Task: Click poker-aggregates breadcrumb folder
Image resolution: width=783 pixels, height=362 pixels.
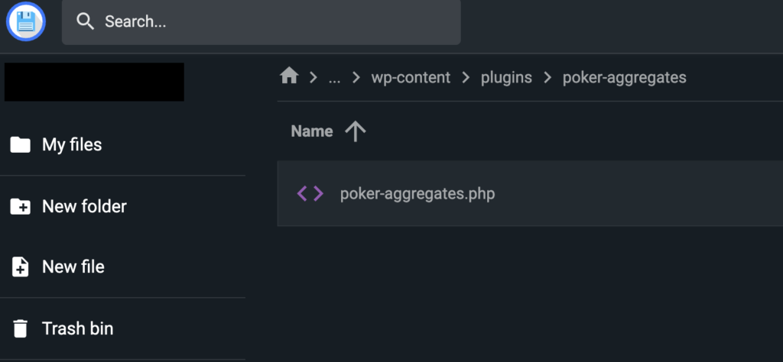Action: click(x=624, y=77)
